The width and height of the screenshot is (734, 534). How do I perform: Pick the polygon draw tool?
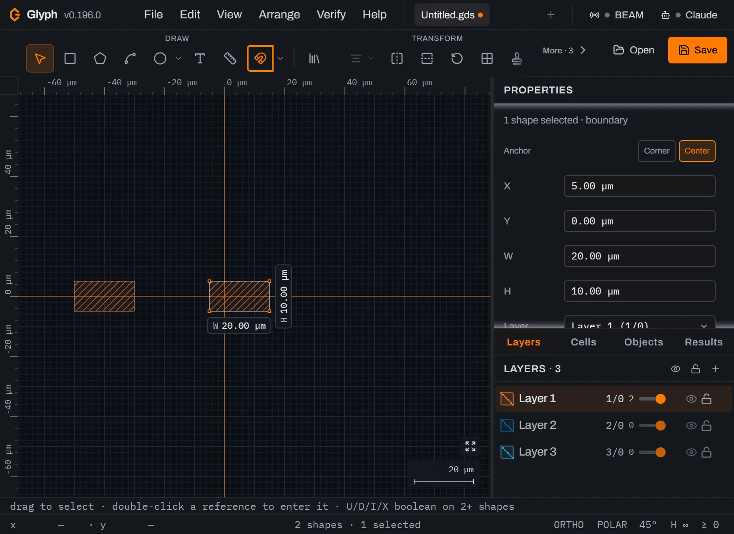[x=100, y=58]
